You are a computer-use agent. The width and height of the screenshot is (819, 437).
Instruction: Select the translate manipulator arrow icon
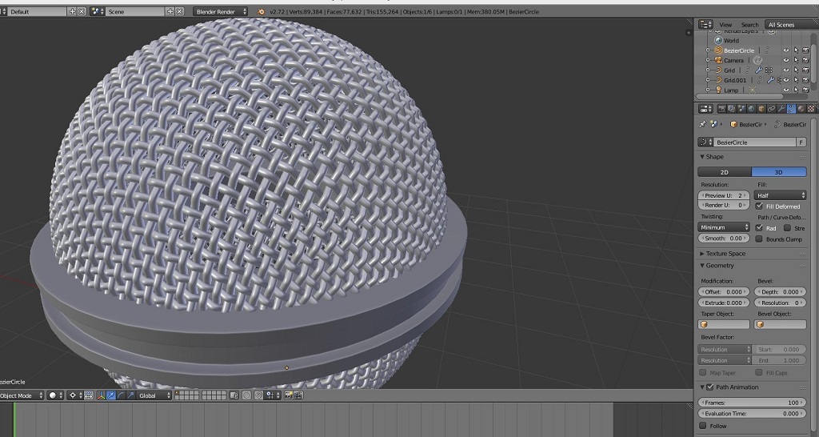click(x=110, y=395)
